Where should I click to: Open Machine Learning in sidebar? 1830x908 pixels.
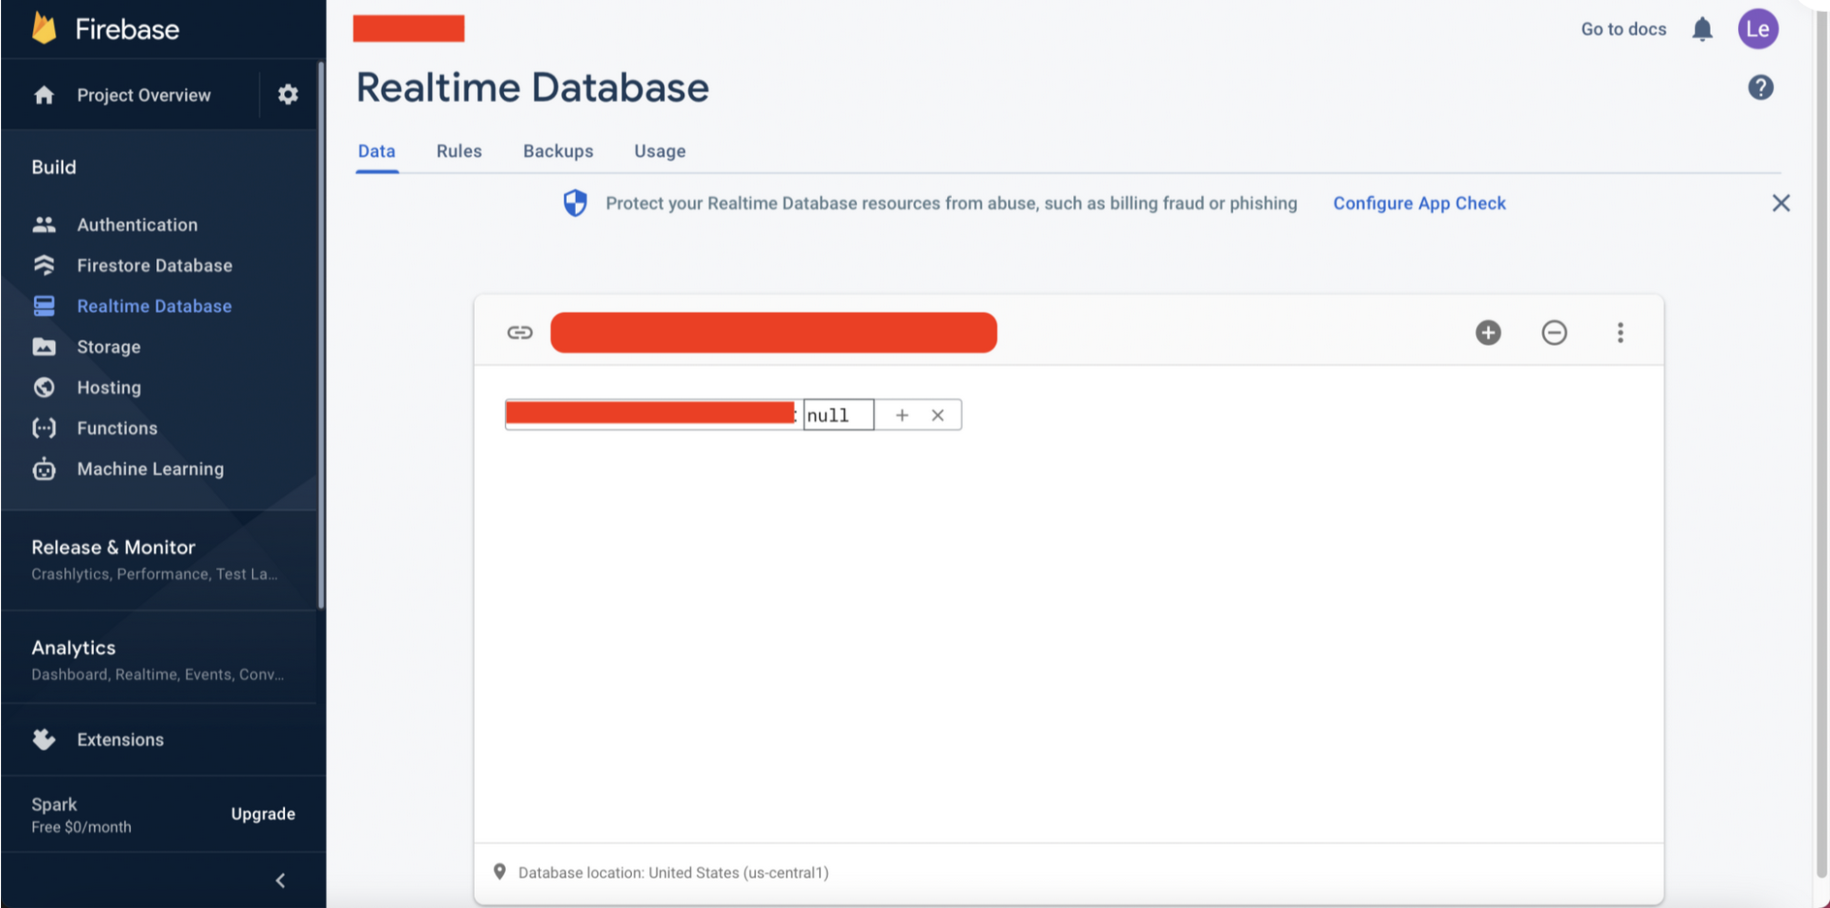[150, 469]
